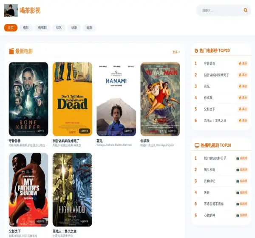255x238 pixels.
Task: Open Don't Tell Mom Babysitter's Dead poster
Action: [72, 99]
